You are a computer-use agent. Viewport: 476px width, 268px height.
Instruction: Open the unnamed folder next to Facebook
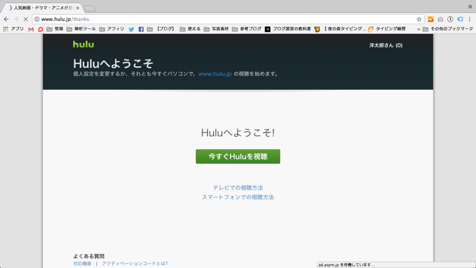tap(150, 29)
